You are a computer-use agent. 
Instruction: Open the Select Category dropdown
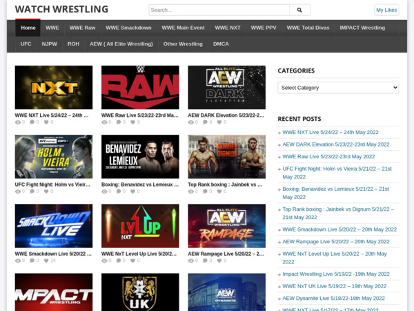338,88
